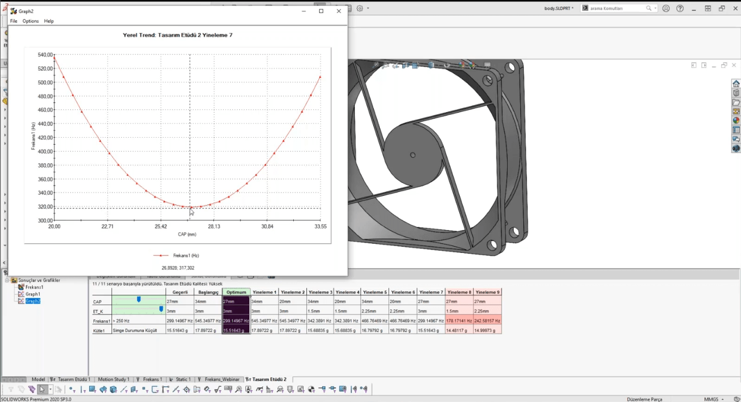Click the Optimum column header in the results table

[236, 292]
